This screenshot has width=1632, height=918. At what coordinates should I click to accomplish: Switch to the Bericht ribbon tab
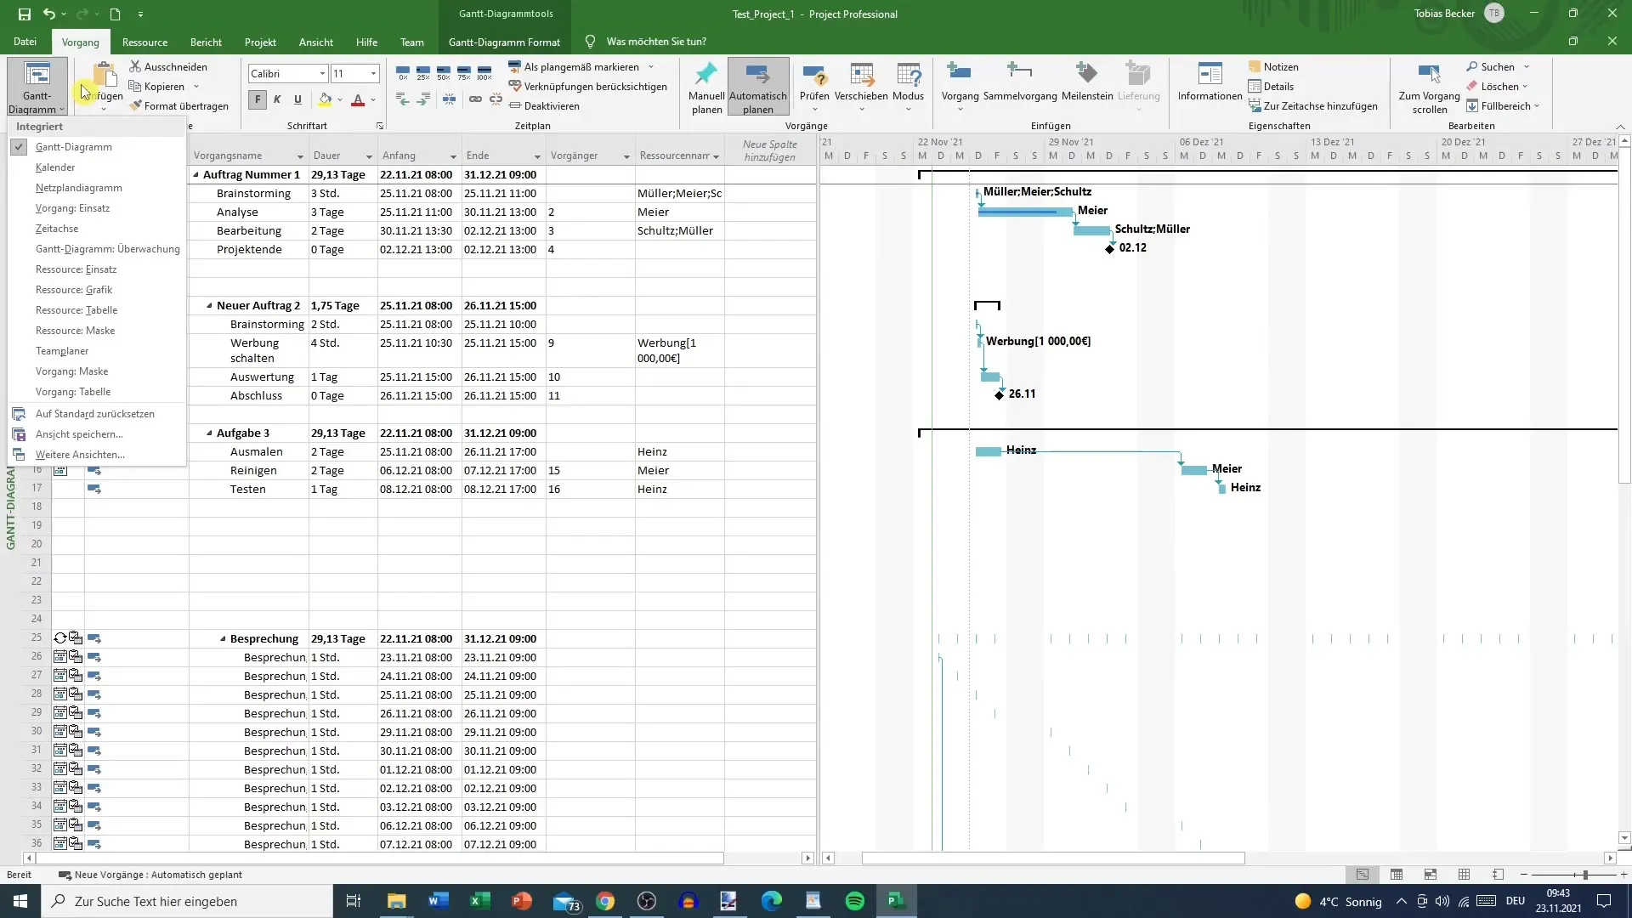coord(206,42)
